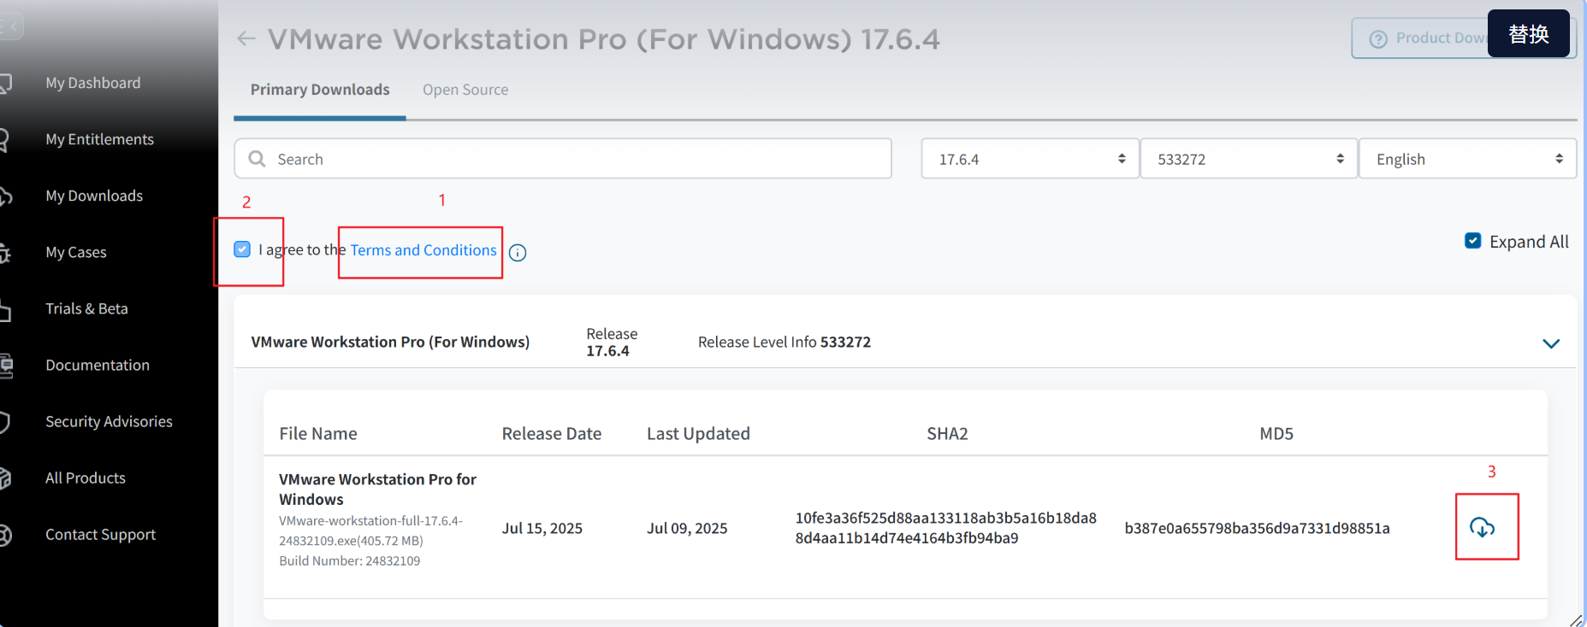Select the Primary Downloads tab
The width and height of the screenshot is (1587, 627).
[320, 90]
